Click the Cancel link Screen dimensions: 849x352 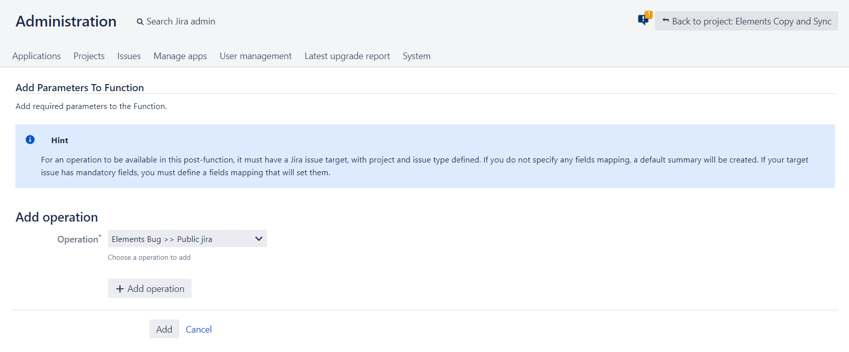coord(199,330)
